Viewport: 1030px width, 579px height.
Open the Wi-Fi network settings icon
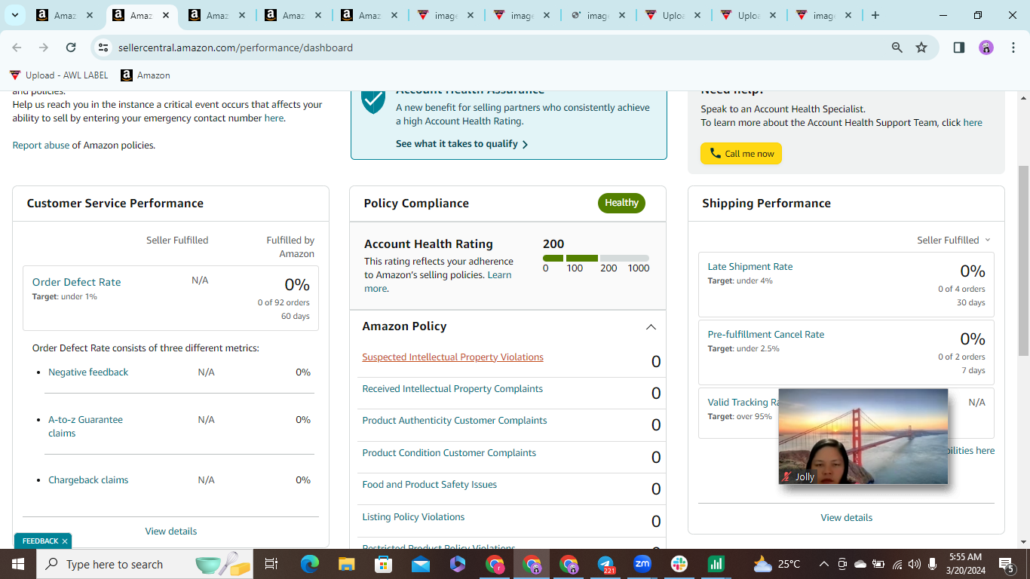pyautogui.click(x=897, y=564)
